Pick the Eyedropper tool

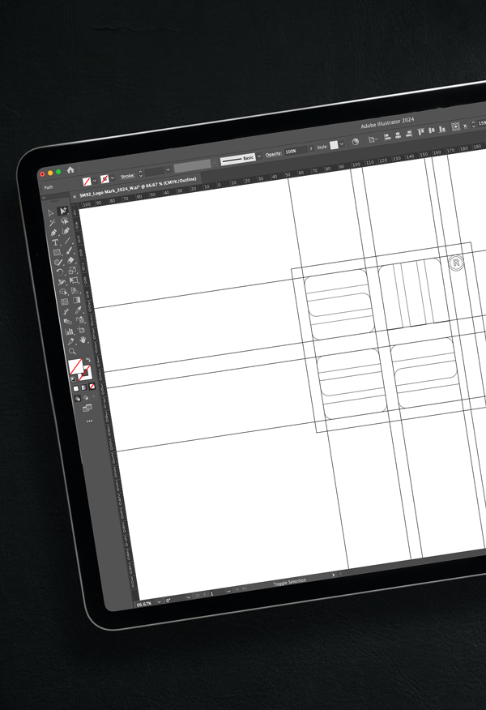point(79,310)
